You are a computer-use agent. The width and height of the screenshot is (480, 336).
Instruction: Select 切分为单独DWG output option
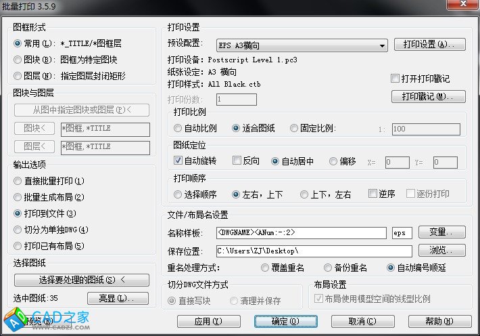[18, 230]
